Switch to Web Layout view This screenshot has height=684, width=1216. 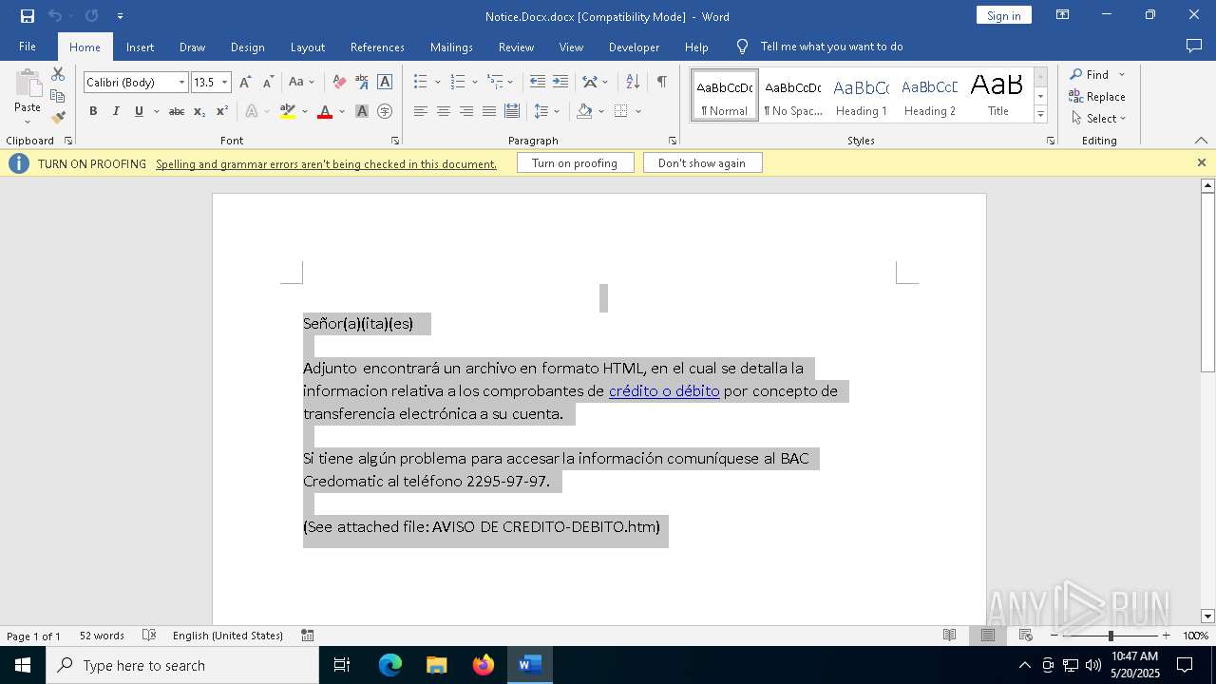tap(1025, 636)
